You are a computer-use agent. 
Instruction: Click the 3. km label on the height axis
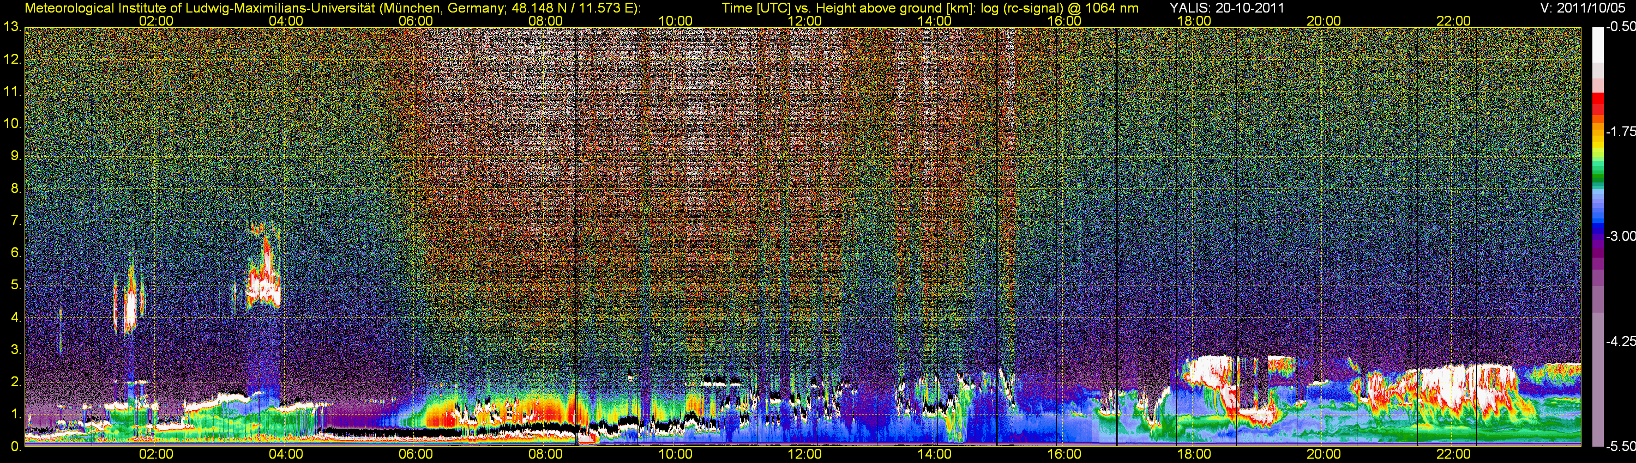coord(16,350)
